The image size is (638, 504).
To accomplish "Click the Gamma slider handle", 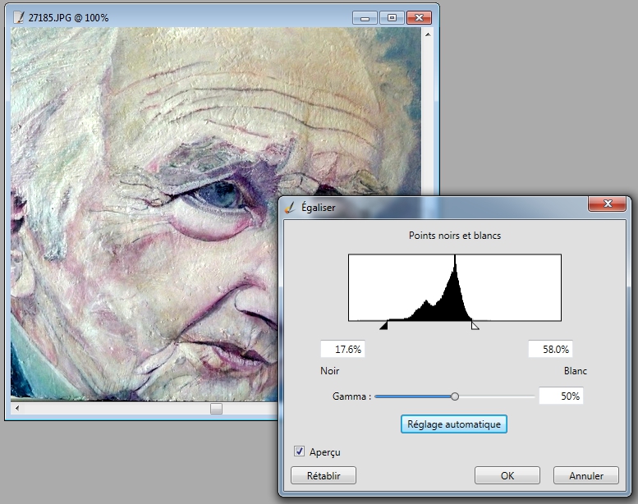I will (455, 396).
